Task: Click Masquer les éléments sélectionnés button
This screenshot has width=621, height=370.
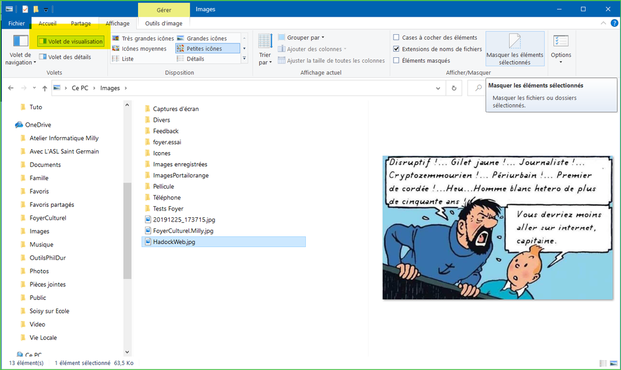Action: 515,49
